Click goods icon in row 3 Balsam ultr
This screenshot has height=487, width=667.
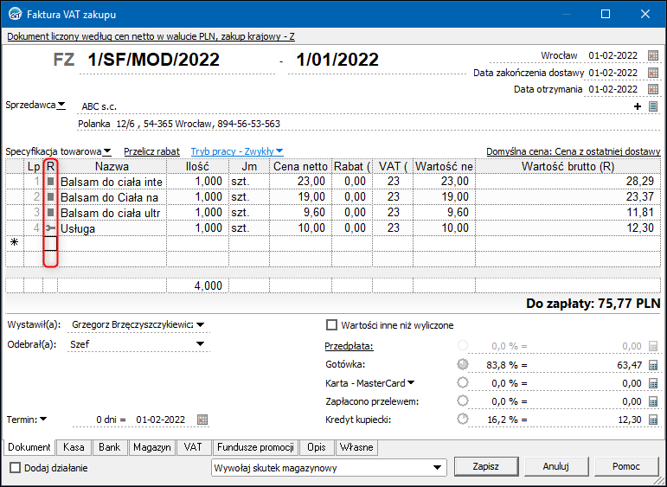51,212
